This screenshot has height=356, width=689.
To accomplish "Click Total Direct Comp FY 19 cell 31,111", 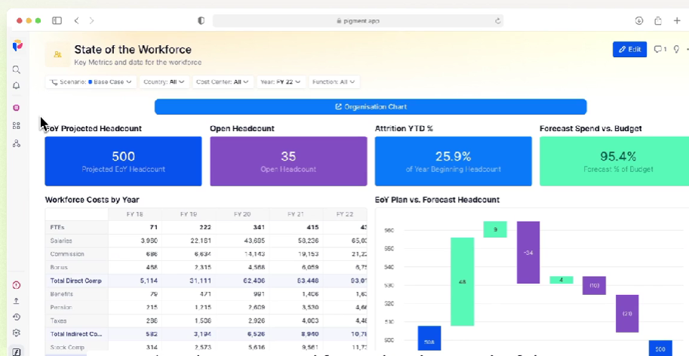I will click(189, 281).
